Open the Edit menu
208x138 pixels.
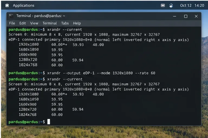coord(22,23)
